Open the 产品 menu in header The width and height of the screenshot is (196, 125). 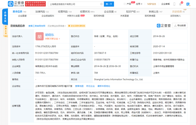(129, 4)
